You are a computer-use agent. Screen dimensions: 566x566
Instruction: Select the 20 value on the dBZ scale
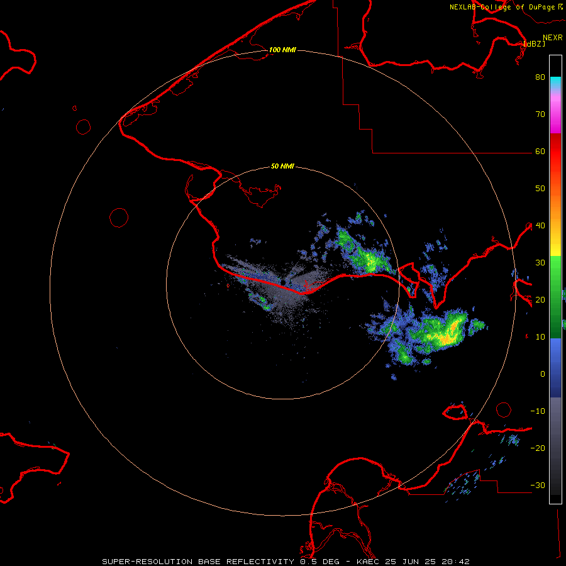[540, 300]
